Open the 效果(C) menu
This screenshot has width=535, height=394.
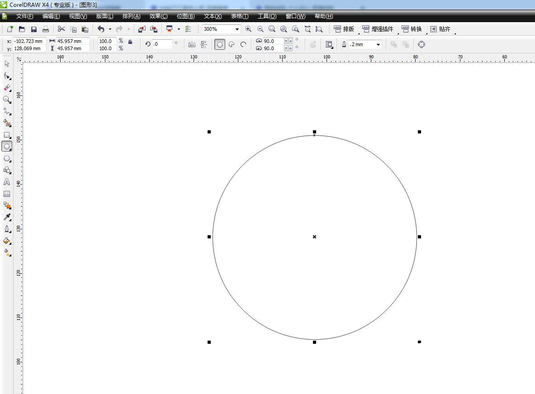coord(158,16)
